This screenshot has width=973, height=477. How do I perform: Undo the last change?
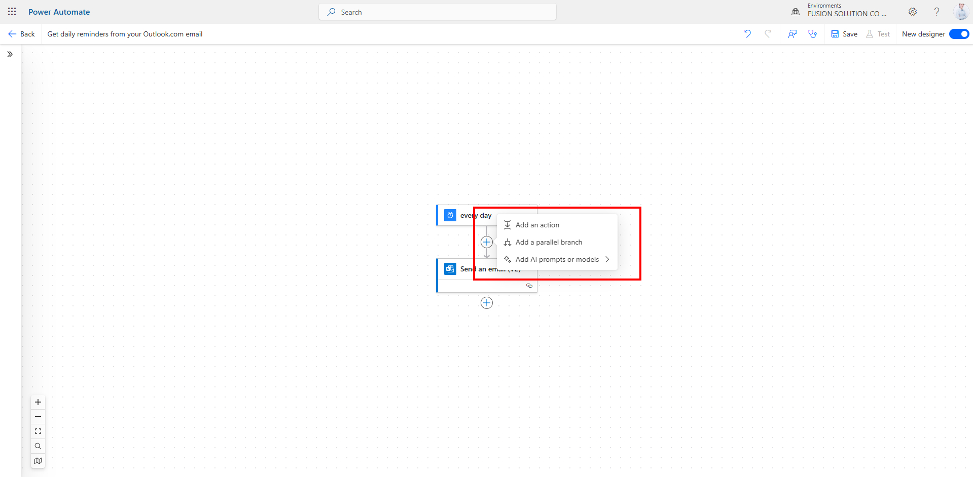[x=747, y=34]
